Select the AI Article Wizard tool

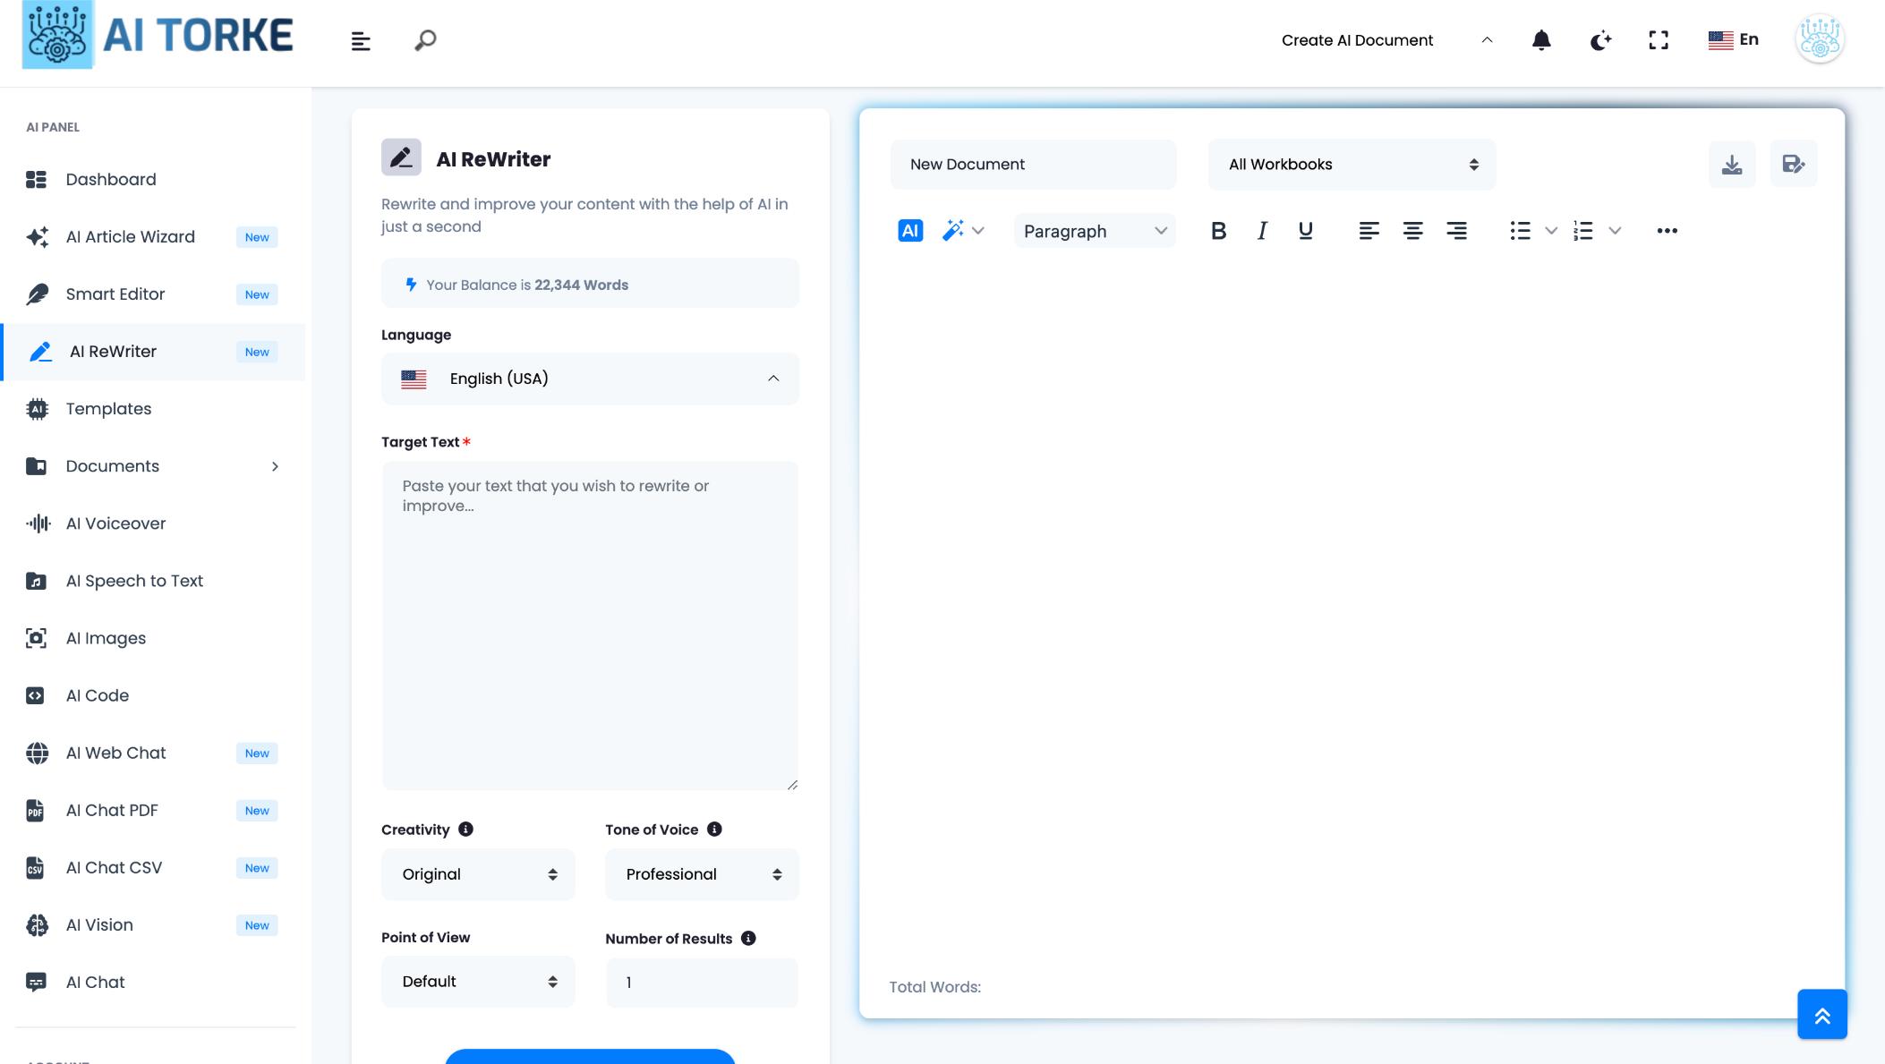pyautogui.click(x=130, y=236)
